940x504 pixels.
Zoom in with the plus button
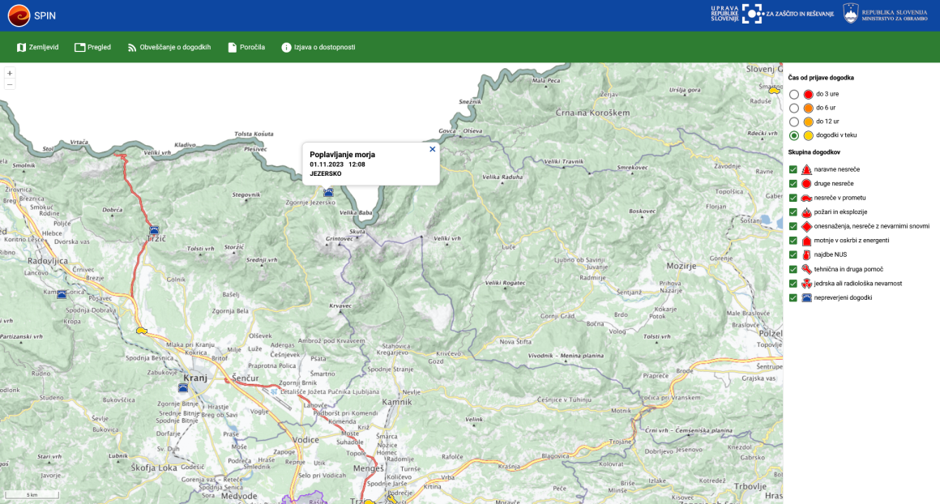click(10, 73)
